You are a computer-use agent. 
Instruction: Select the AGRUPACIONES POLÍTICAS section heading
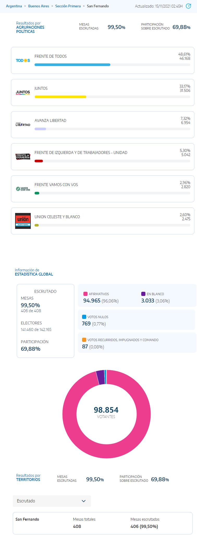click(x=30, y=27)
